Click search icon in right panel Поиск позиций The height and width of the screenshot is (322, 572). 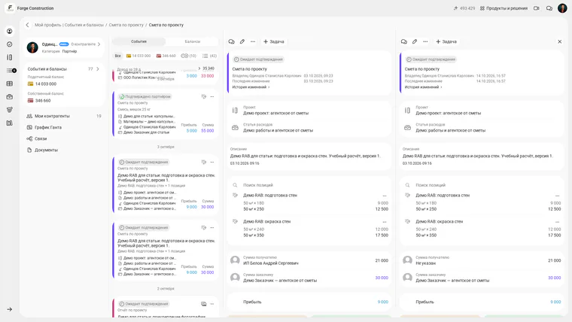tap(407, 185)
